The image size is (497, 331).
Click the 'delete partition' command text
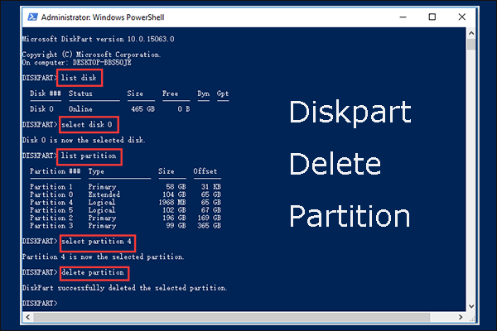tap(93, 272)
